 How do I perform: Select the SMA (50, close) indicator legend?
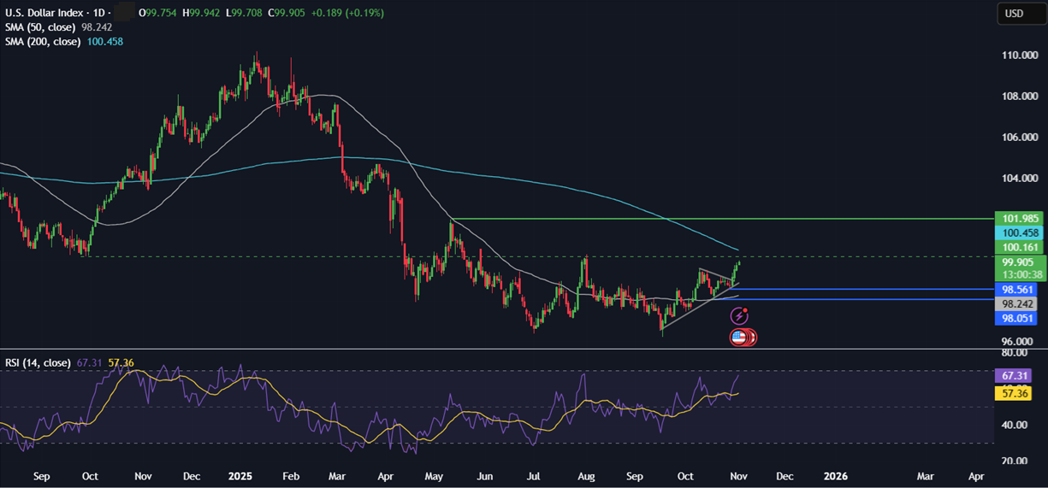tap(43, 27)
